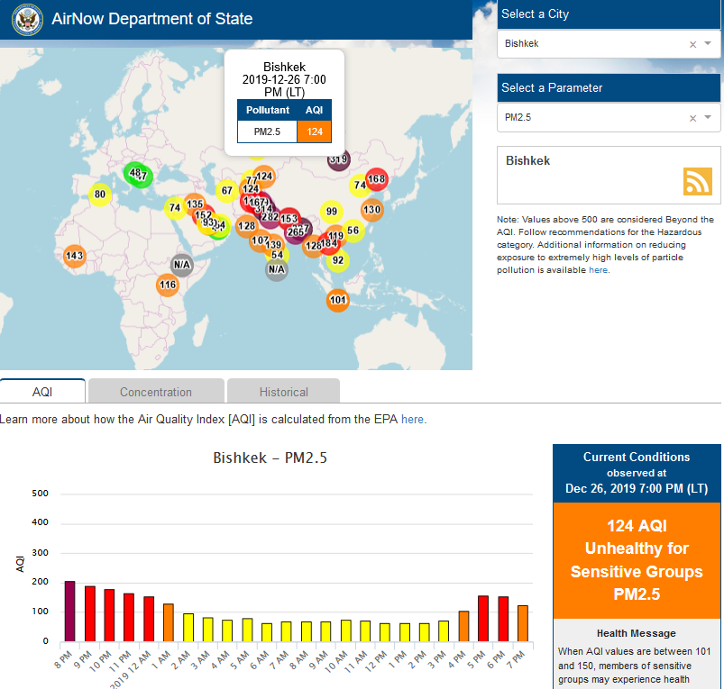Clear the selected Bishkek city
Image resolution: width=724 pixels, height=689 pixels.
(692, 44)
